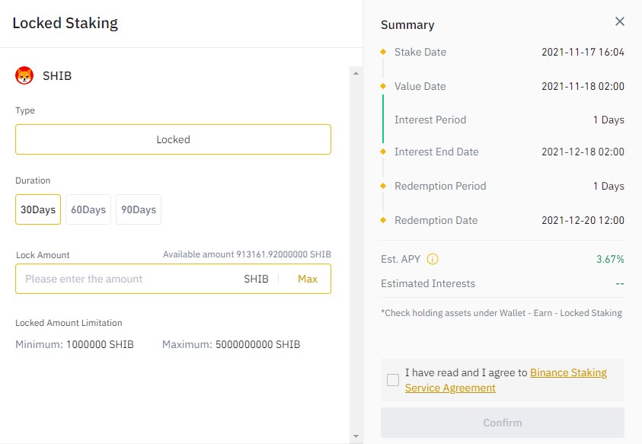Click the scrollbar up arrow
This screenshot has width=642, height=444.
click(356, 73)
